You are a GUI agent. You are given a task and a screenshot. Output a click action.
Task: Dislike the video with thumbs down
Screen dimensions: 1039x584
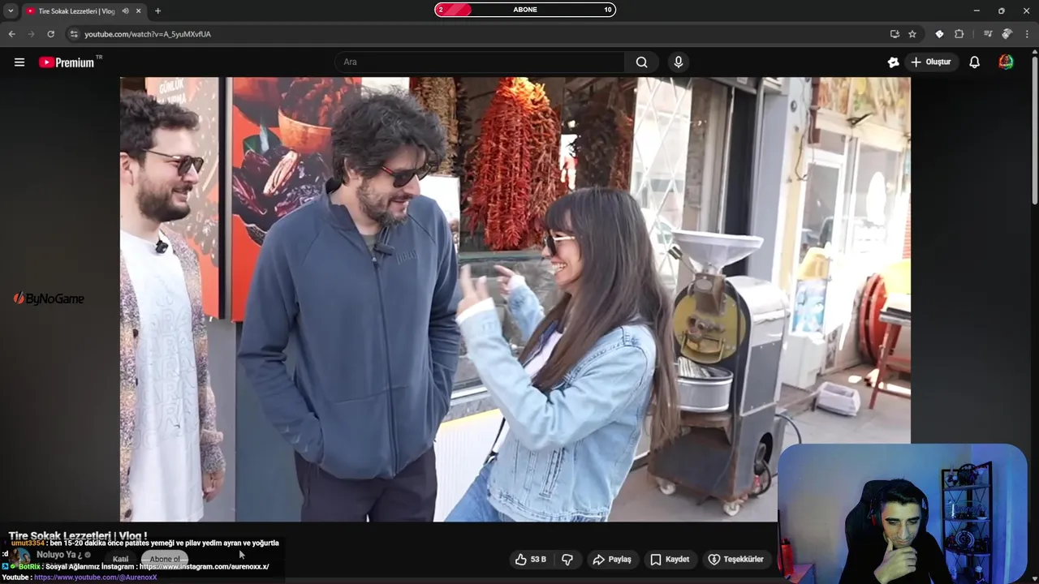coord(567,560)
